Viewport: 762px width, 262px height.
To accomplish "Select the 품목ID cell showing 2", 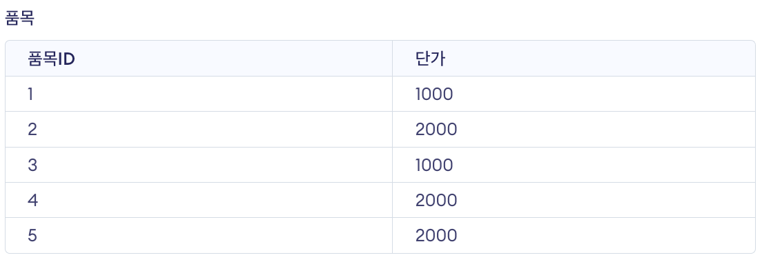I will 199,130.
